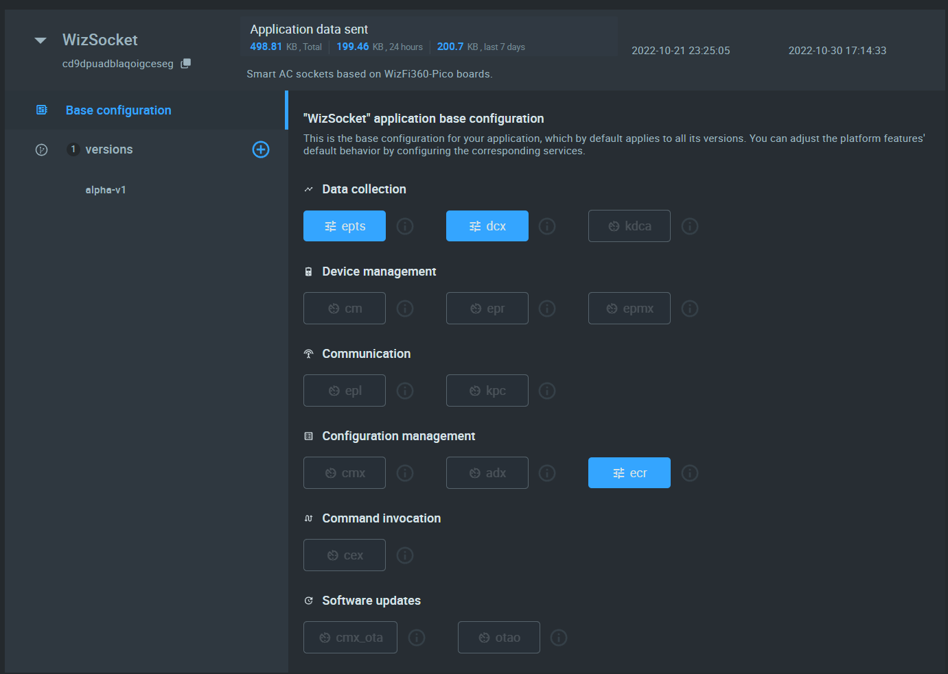The image size is (948, 674).
Task: Show info about cmx service
Action: [405, 473]
